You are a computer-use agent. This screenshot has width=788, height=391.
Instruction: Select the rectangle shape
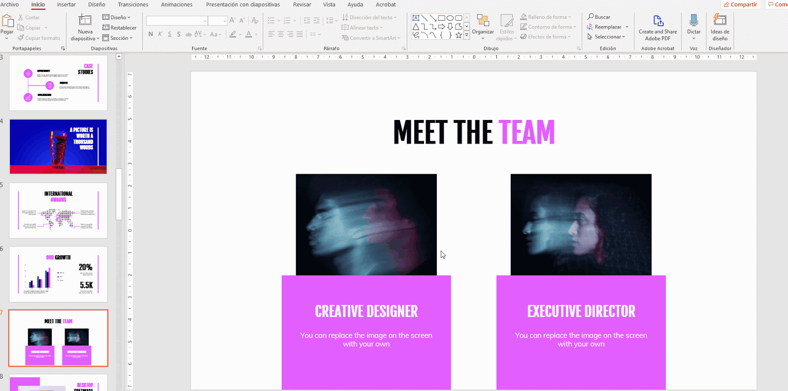[x=441, y=18]
